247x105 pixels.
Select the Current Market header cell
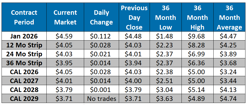[x=65, y=17]
